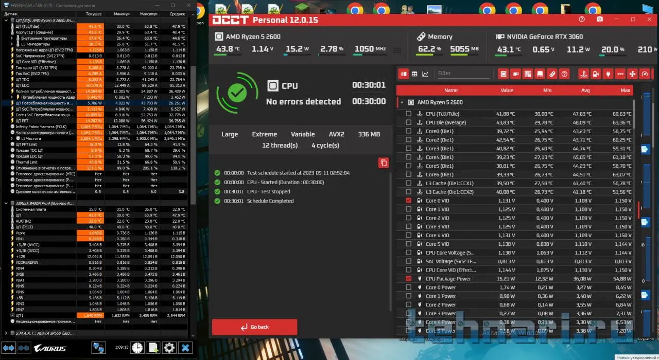Check the SoC Voltage row checkbox
Image resolution: width=659 pixels, height=360 pixels.
(x=409, y=261)
